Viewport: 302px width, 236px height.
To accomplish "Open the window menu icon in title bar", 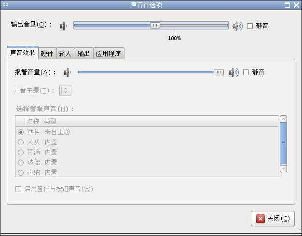I will click(6, 5).
